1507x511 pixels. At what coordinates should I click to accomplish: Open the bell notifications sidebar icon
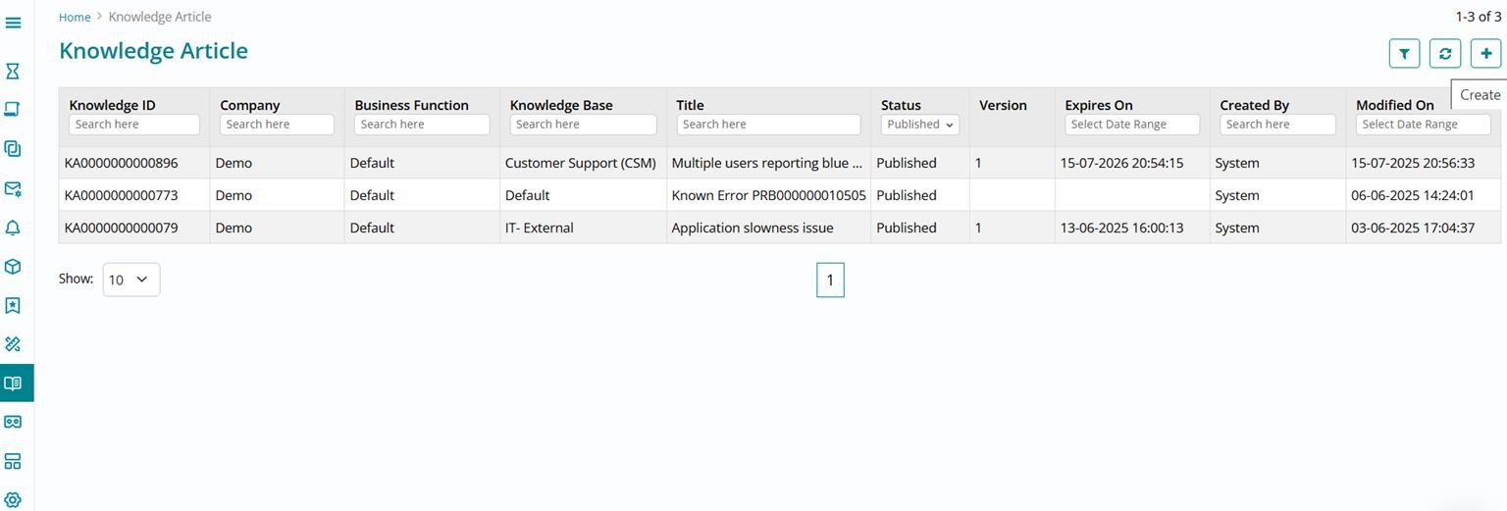pos(13,228)
